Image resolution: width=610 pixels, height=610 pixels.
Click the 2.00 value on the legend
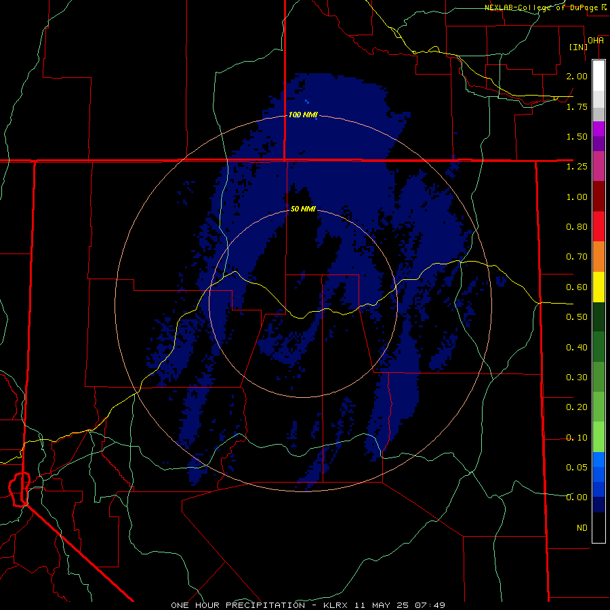[x=577, y=76]
